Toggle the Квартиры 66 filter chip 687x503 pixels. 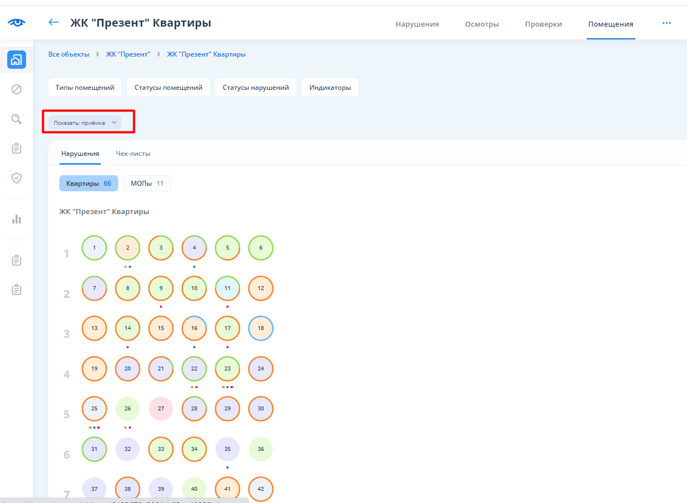(89, 184)
